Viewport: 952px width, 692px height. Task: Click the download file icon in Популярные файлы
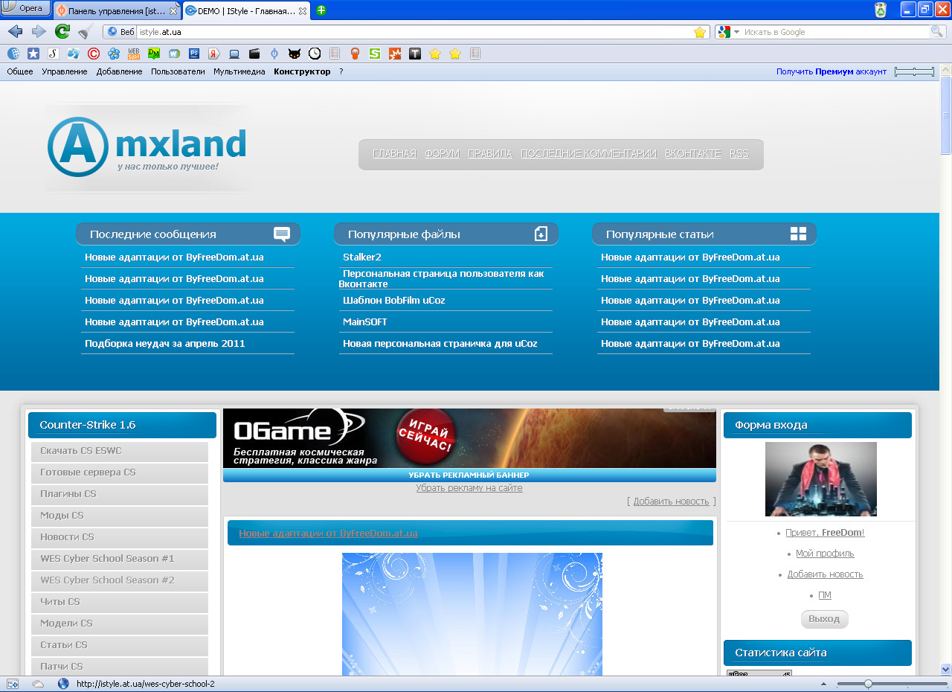[x=541, y=234]
